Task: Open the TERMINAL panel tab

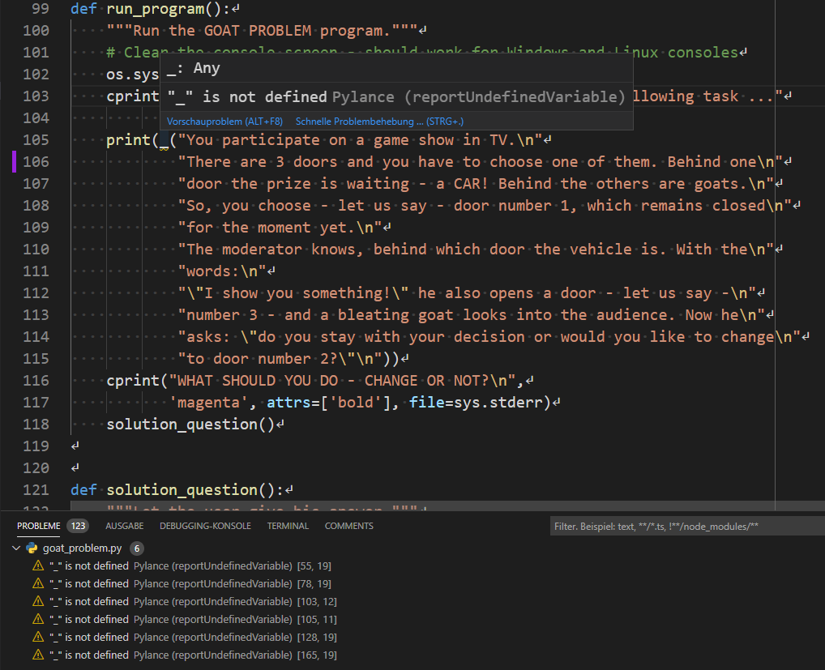Action: pos(288,525)
